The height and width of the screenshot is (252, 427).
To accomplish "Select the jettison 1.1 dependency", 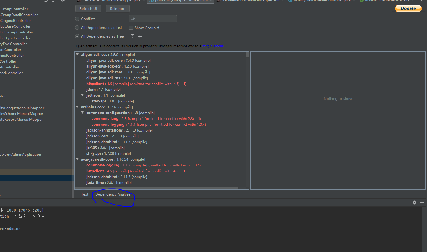I will tap(106, 95).
